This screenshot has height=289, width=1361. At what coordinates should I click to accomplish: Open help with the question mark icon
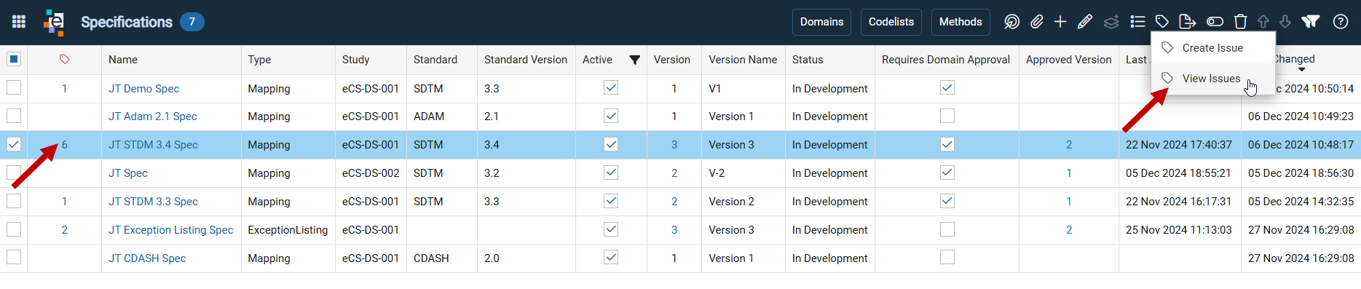pos(1341,22)
